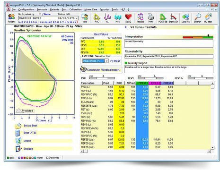Sort patient search by Name link
This screenshot has width=220, height=170.
tap(47, 14)
